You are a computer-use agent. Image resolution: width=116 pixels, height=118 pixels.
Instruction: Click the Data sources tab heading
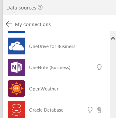pyautogui.click(x=21, y=8)
